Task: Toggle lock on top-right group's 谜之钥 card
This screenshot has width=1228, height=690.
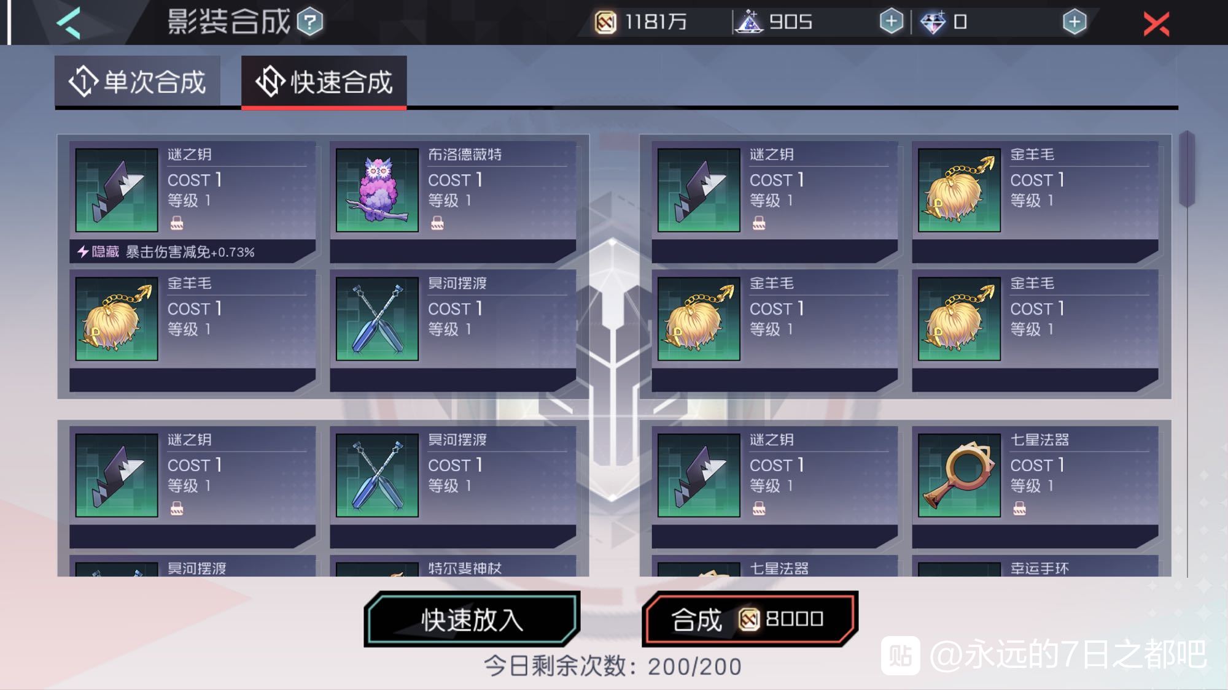Action: click(759, 223)
